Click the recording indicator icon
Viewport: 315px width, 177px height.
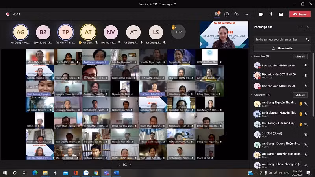[x=7, y=14]
